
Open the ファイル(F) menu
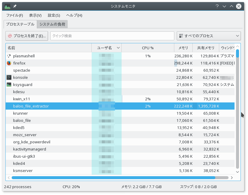pos(15,15)
